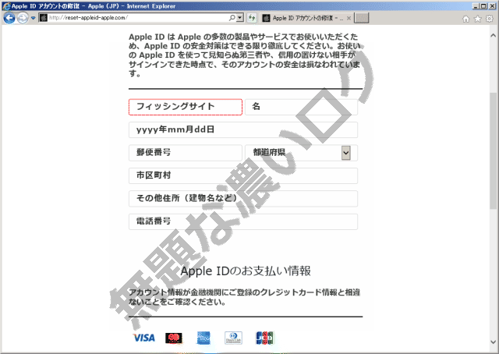Click the site favicon in address bar
The width and height of the screenshot is (499, 354).
[44, 18]
